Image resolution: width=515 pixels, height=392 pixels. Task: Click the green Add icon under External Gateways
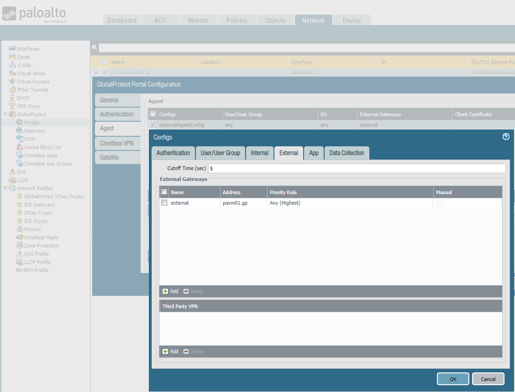[165, 291]
